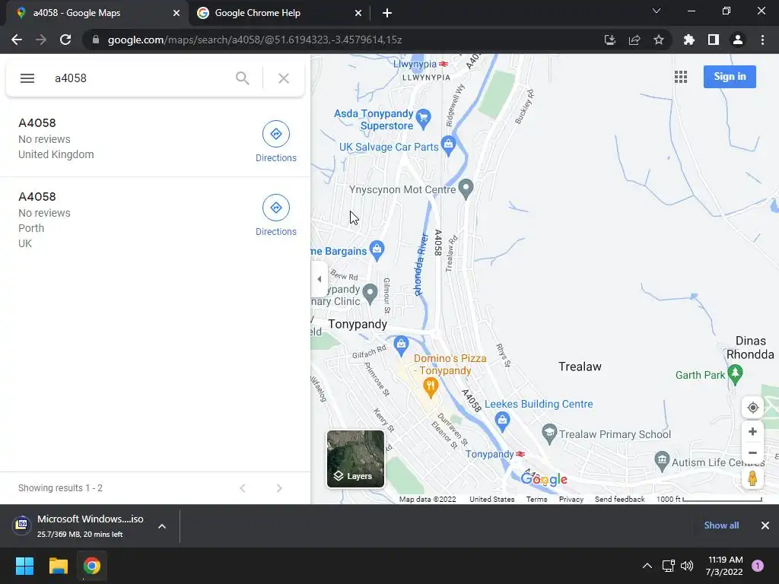The image size is (779, 584).
Task: Click the Microsoft Windows iso download item
Action: point(79,526)
